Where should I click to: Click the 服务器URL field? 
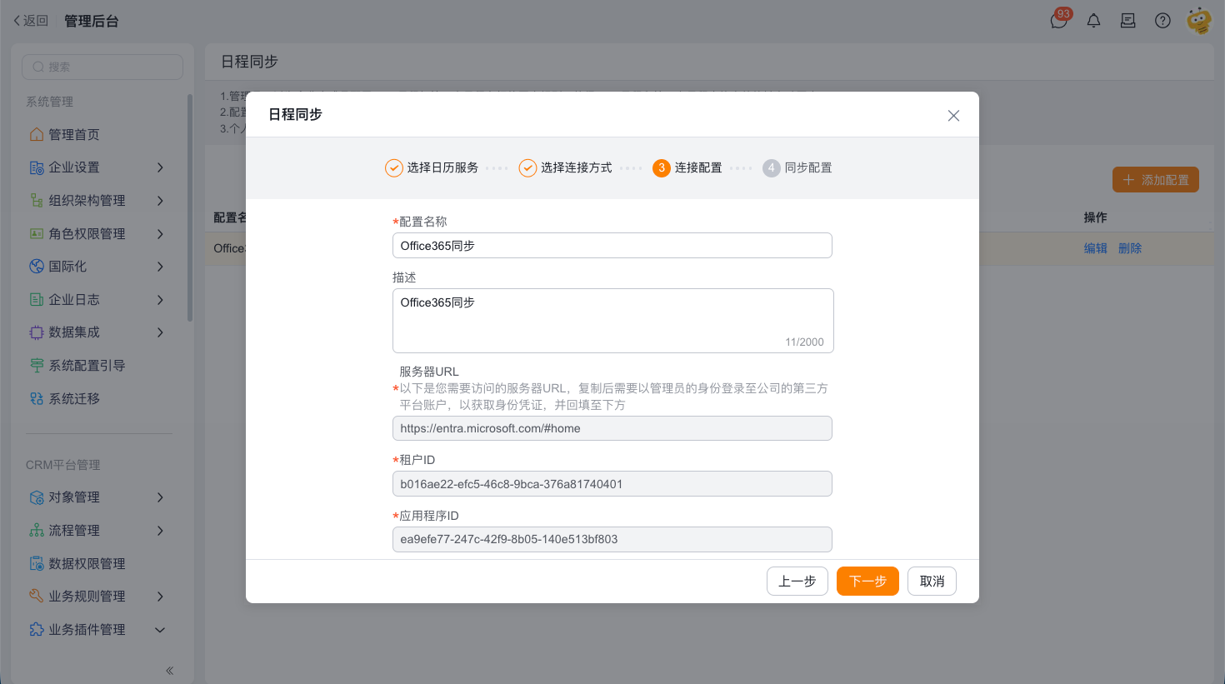point(612,428)
